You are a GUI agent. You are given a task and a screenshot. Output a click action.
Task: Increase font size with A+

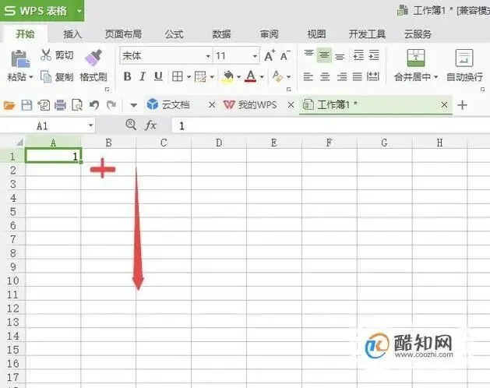(270, 55)
